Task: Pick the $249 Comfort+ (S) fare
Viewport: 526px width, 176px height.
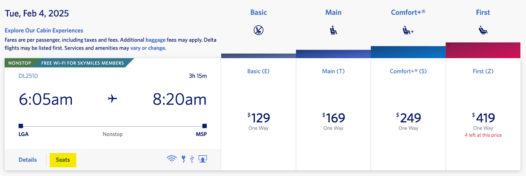Action: (408, 118)
